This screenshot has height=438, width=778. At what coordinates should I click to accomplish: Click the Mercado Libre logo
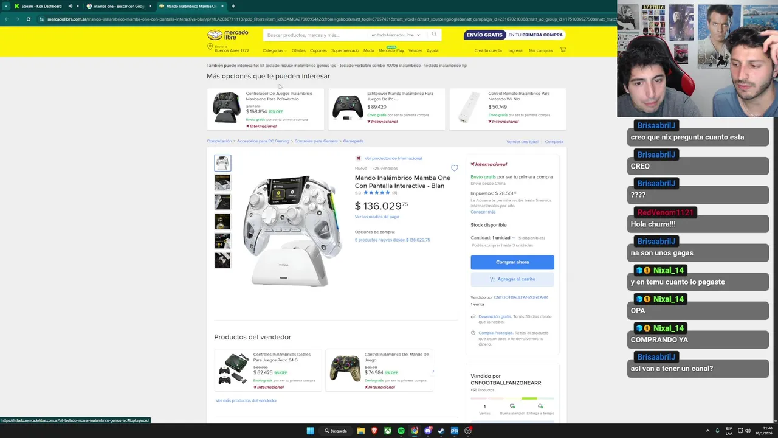[228, 35]
